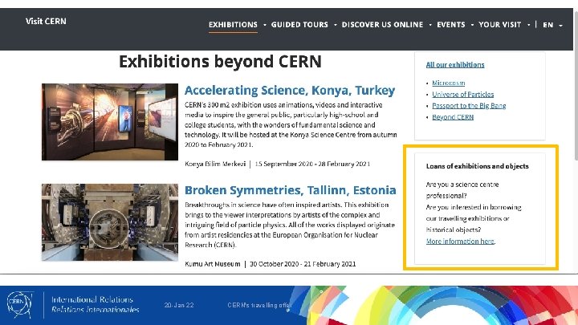
Task: Select the Exhibitions menu item
Action: [x=233, y=25]
